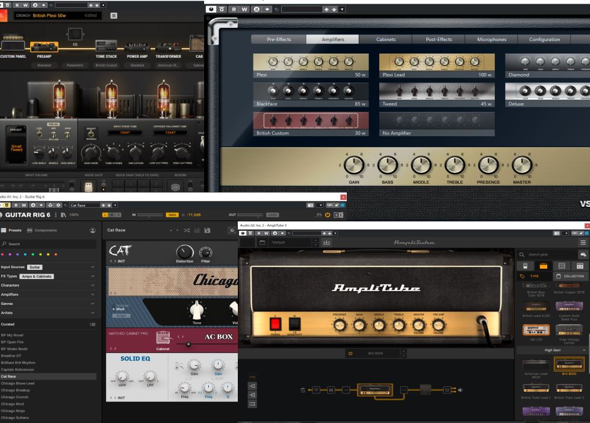Select the Power Amp module in the chain
The height and width of the screenshot is (423, 590).
coord(137,47)
